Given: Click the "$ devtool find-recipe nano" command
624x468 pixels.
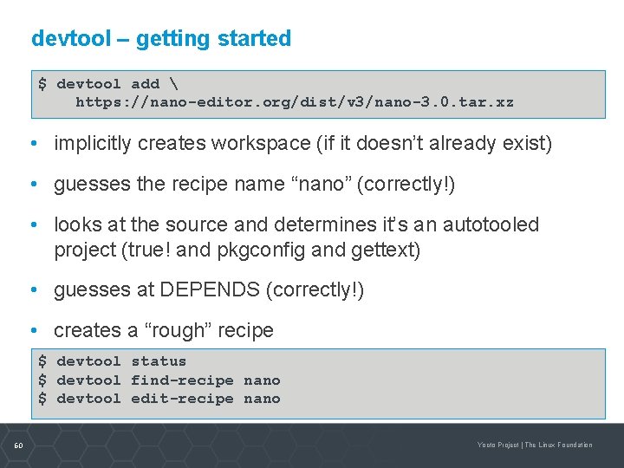Looking at the screenshot, I should 159,380.
